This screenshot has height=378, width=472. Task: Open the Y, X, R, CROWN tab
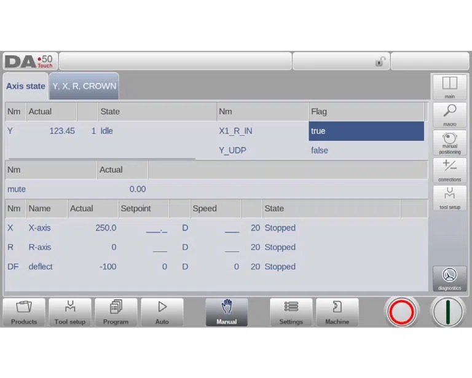84,86
